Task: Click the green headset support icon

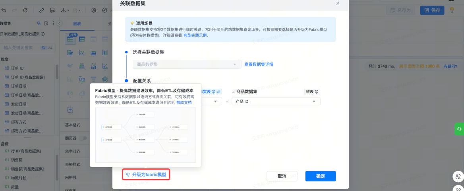Action: [459, 129]
